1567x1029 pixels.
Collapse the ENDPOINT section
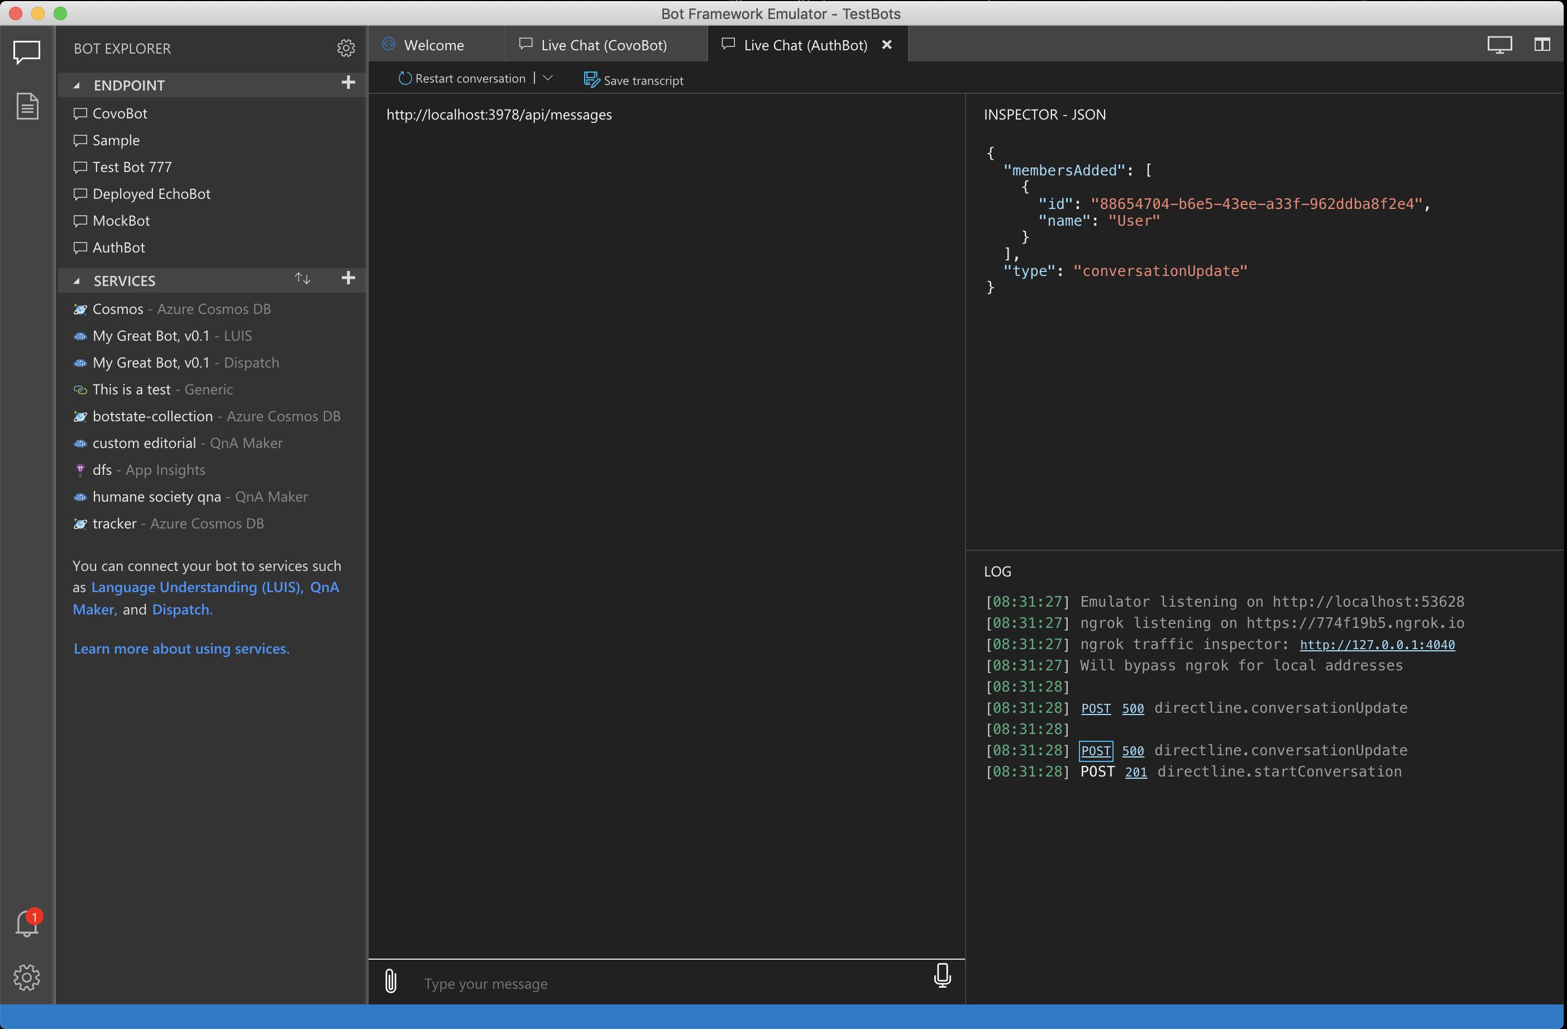77,85
